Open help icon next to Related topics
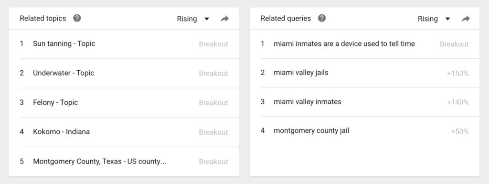The height and width of the screenshot is (184, 489). pyautogui.click(x=77, y=18)
